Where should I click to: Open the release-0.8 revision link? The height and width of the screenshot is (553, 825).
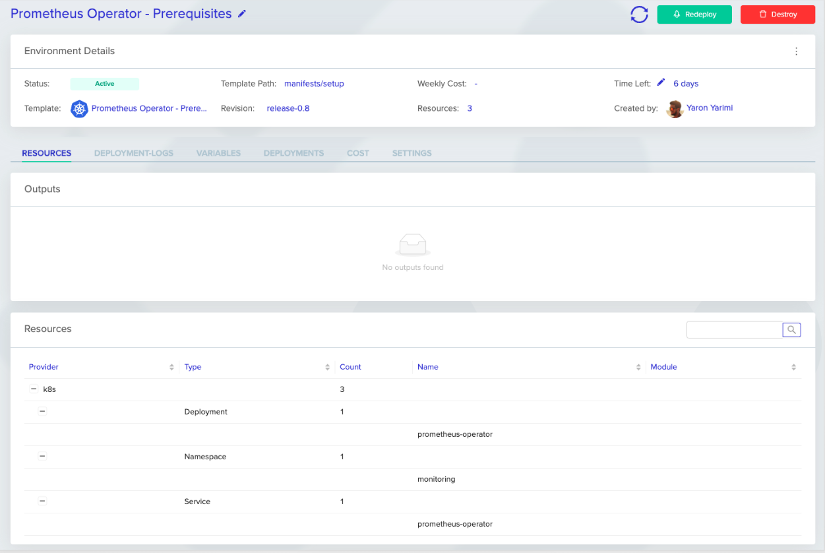[x=288, y=108]
